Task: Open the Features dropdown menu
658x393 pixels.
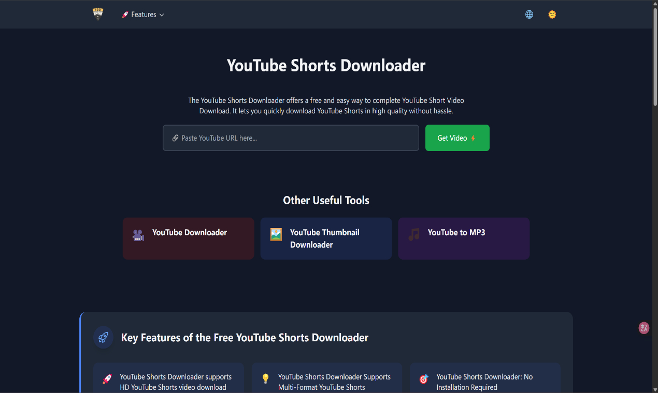Action: [x=142, y=14]
